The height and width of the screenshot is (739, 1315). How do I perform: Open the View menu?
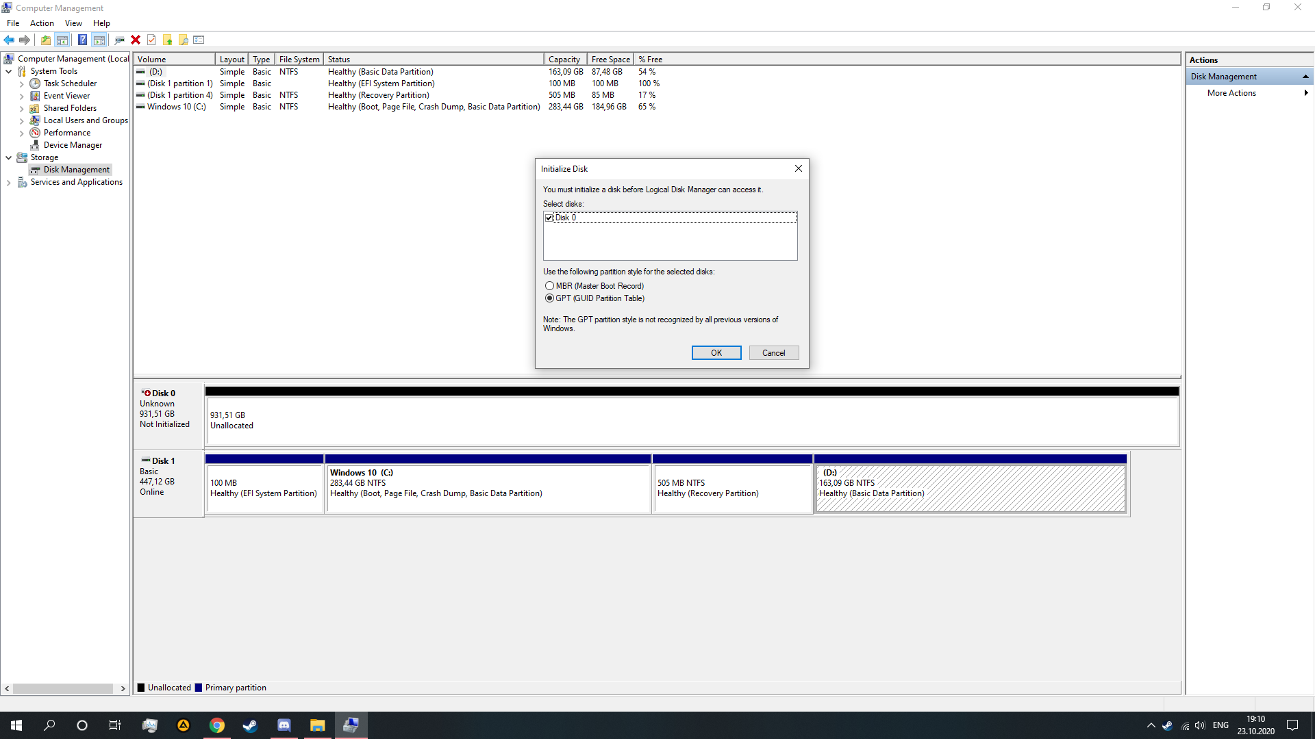click(73, 23)
